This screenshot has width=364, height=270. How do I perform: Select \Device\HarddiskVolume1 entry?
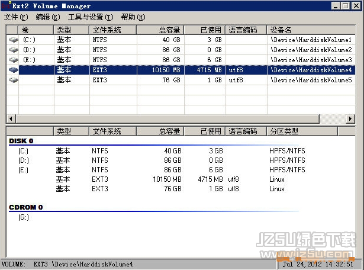click(311, 40)
